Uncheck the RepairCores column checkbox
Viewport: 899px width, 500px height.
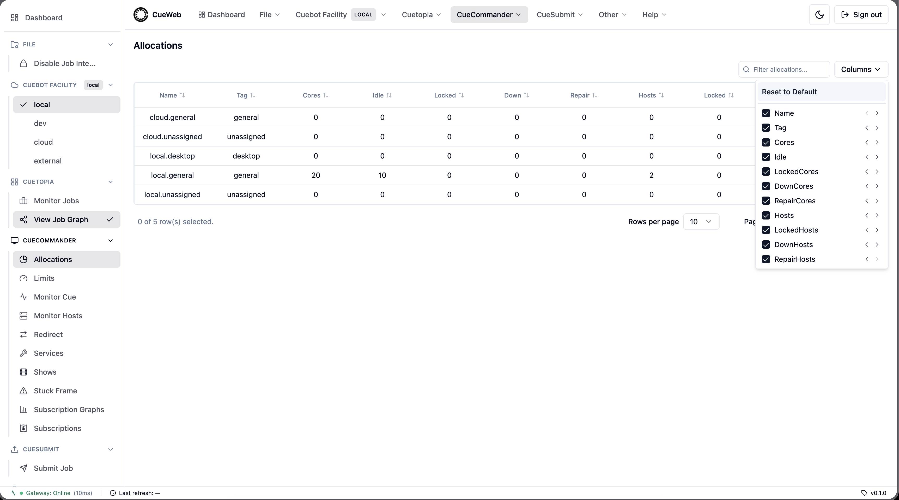[x=766, y=201]
